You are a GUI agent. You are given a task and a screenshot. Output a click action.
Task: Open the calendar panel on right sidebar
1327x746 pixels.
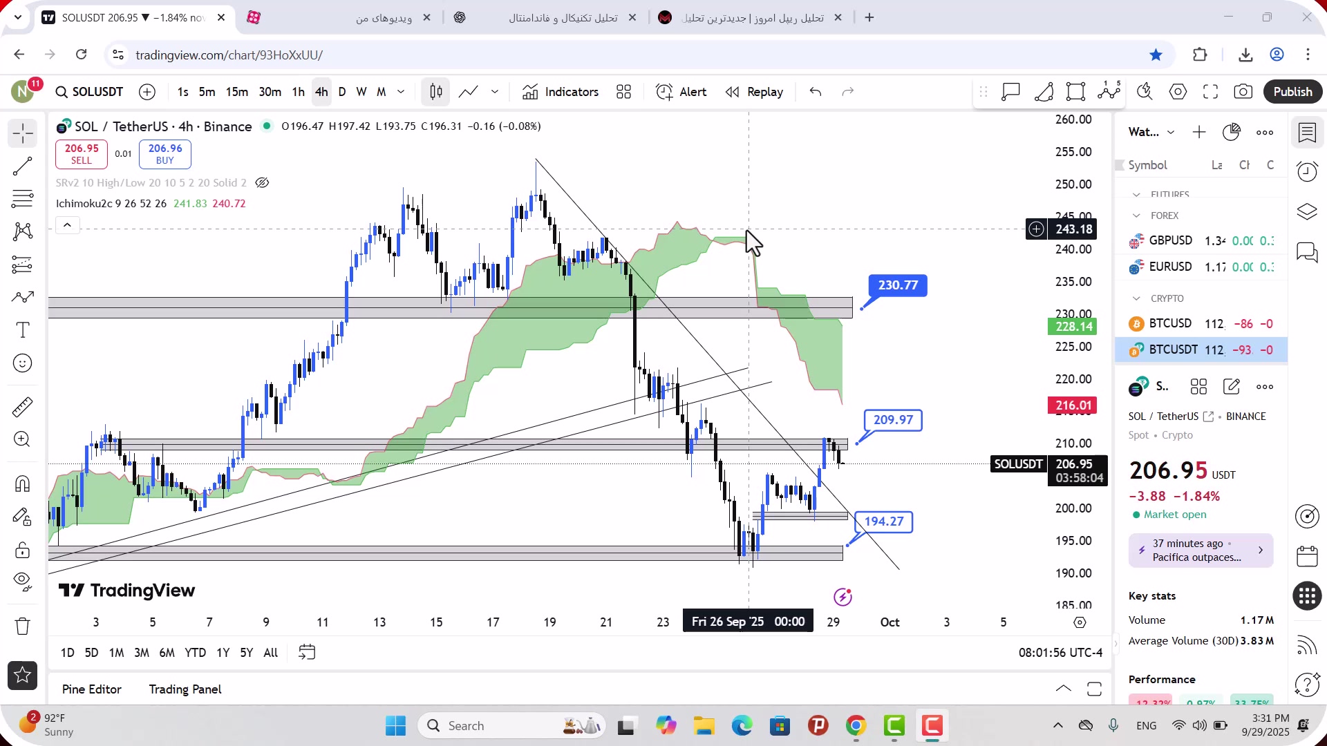click(x=1307, y=556)
